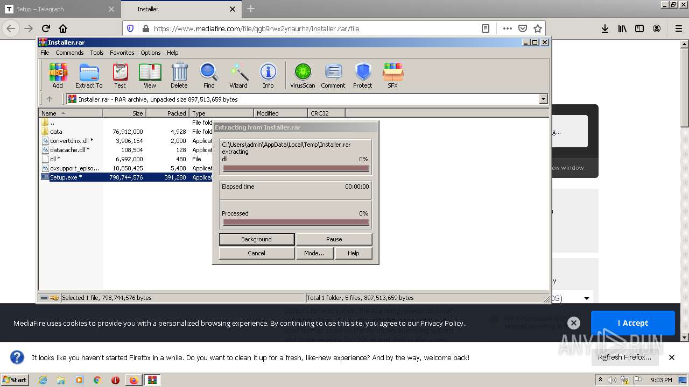Screen dimensions: 689x387
Task: Click Help in the extraction dialog
Action: [x=353, y=253]
